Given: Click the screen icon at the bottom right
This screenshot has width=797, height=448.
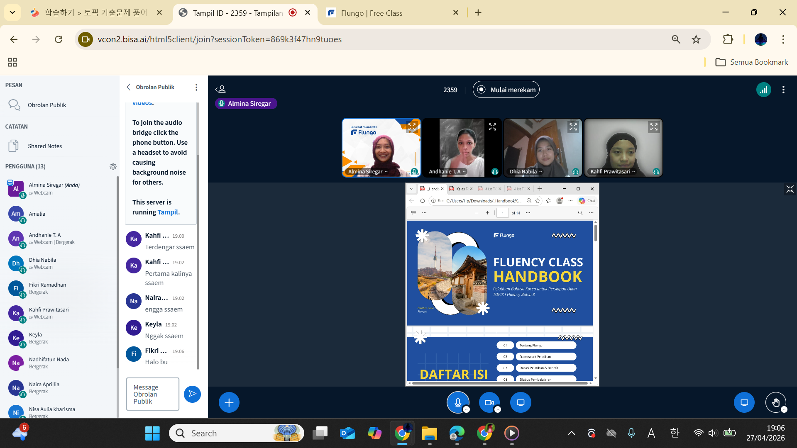Looking at the screenshot, I should tap(744, 402).
